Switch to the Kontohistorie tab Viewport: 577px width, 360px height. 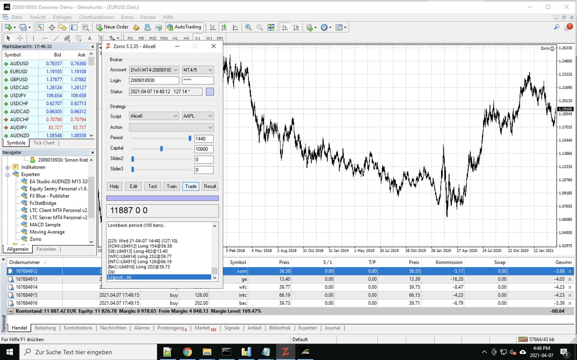78,328
